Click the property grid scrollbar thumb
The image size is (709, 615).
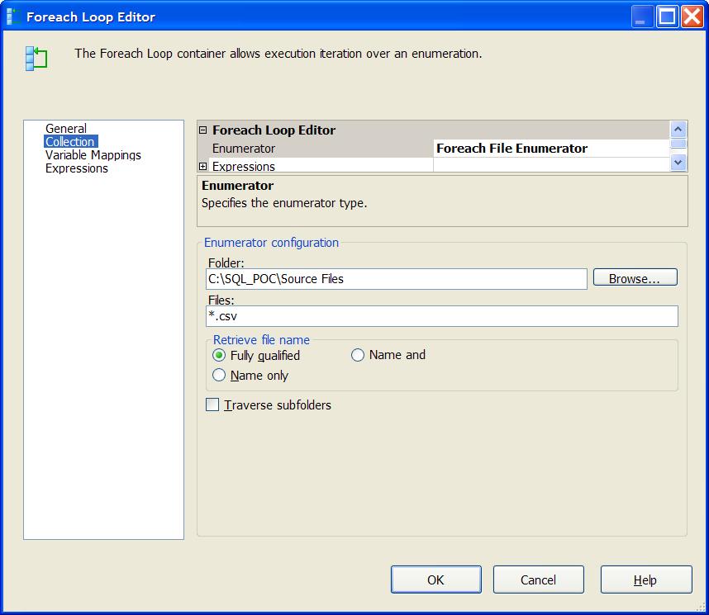678,144
